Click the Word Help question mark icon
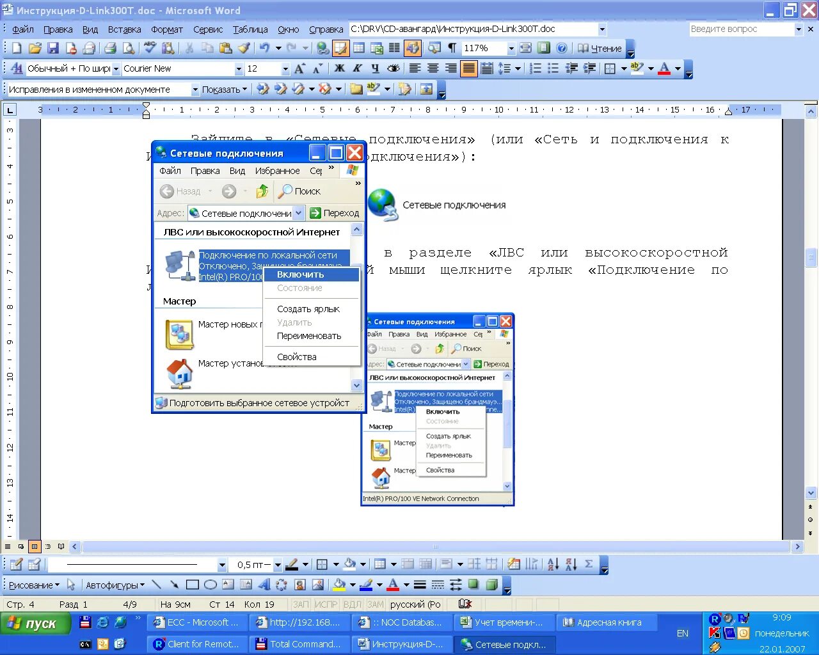 (561, 48)
